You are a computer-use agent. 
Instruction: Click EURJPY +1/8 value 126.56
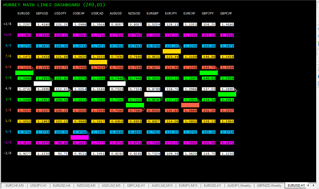click(x=172, y=35)
